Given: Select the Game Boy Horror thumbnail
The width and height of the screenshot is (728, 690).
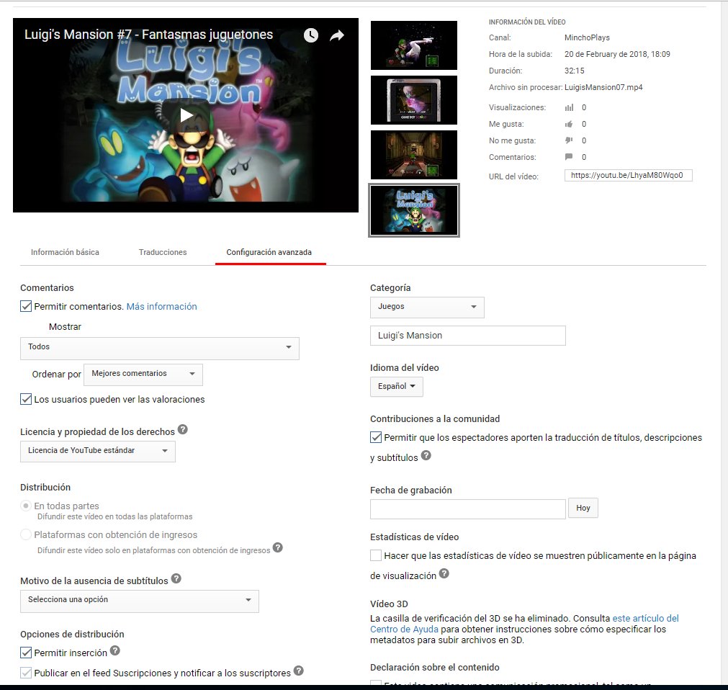Looking at the screenshot, I should 413,100.
